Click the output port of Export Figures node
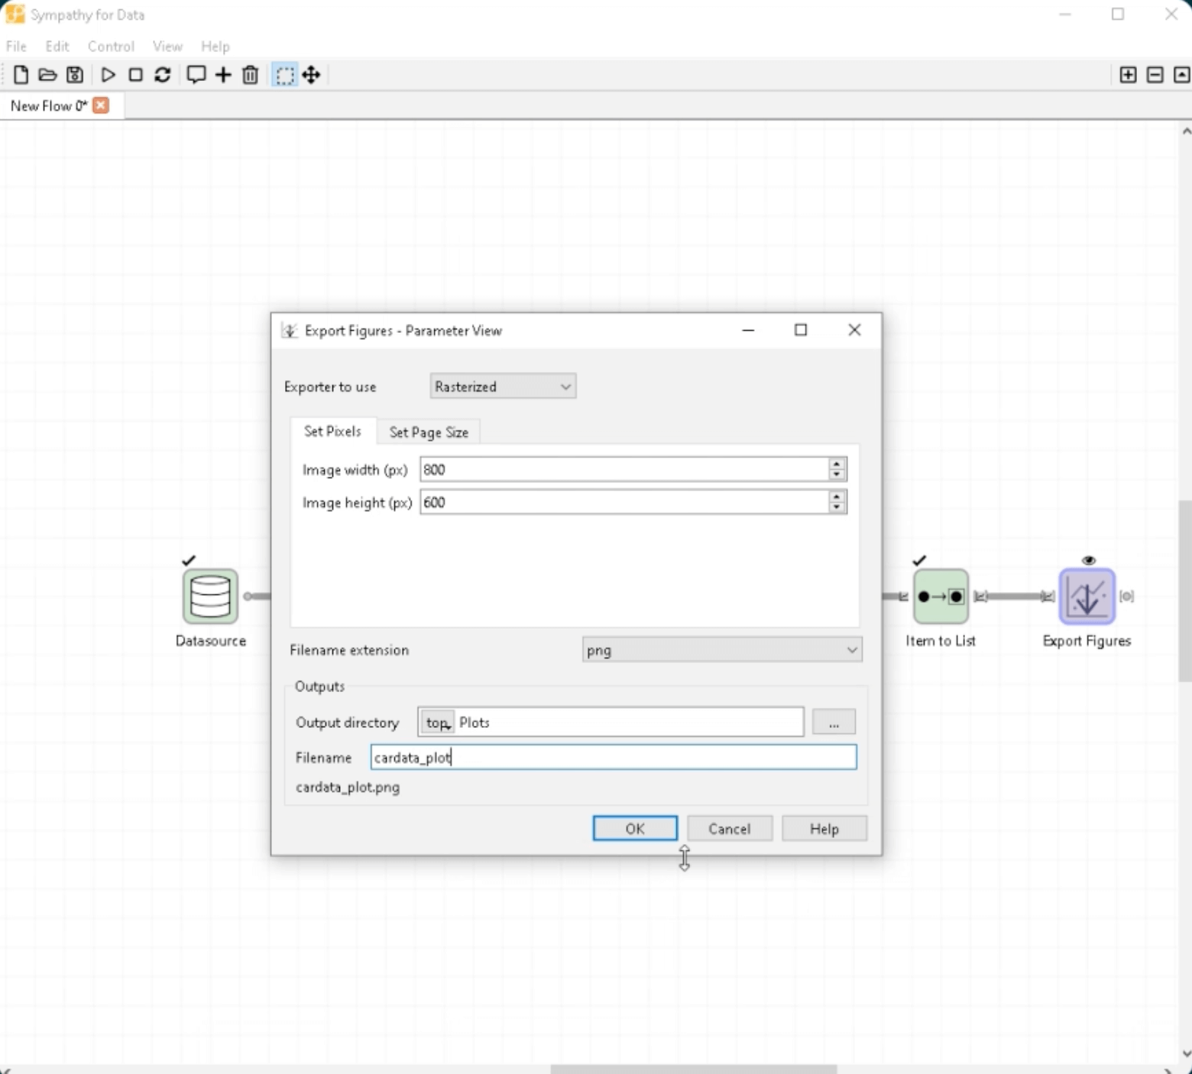 1126,596
